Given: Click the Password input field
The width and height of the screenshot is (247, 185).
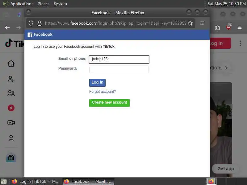Looking at the screenshot, I should click(119, 69).
